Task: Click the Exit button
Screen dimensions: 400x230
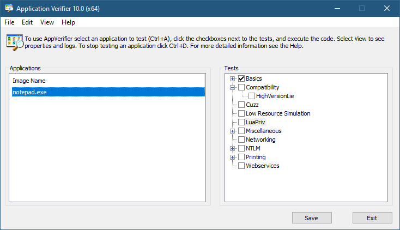Action: tap(372, 218)
